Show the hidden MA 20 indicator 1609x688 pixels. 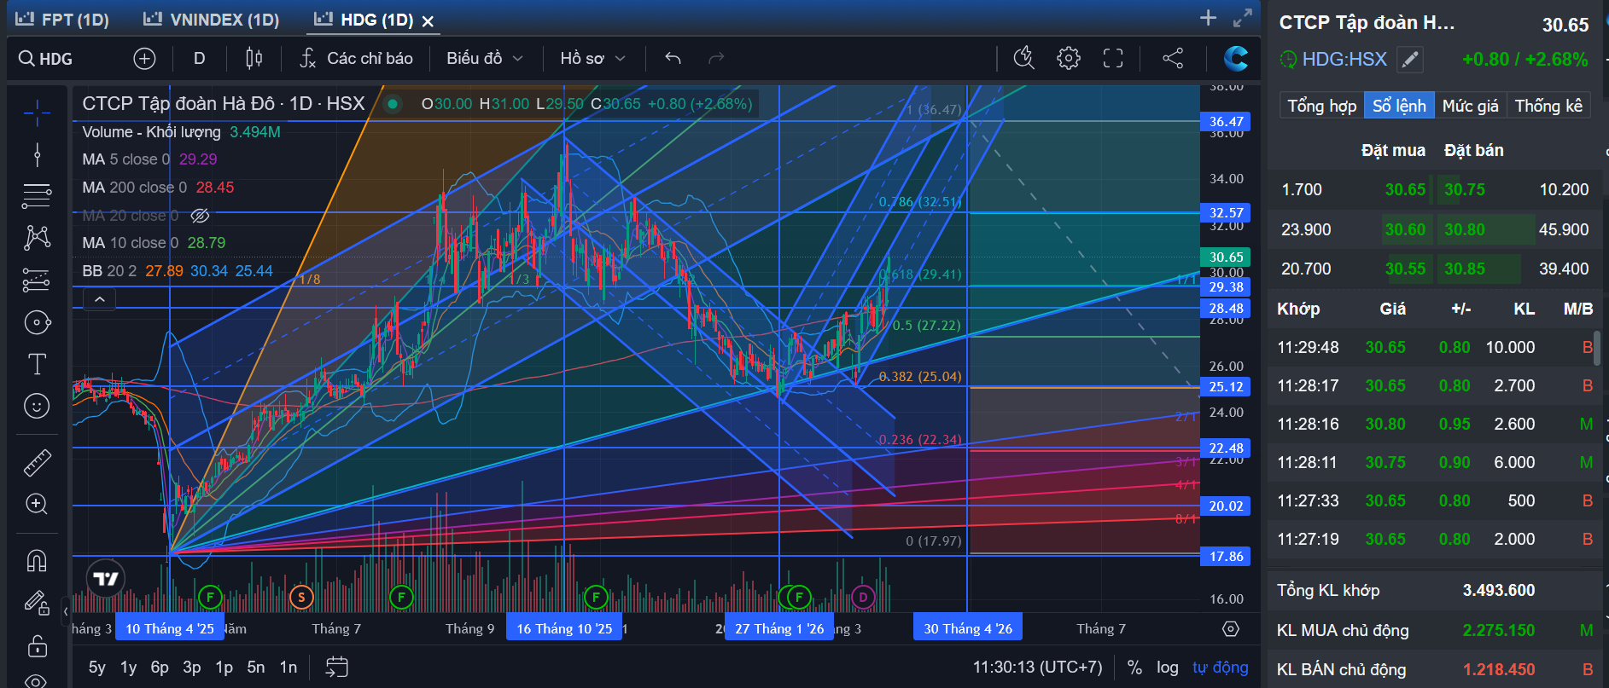point(200,216)
